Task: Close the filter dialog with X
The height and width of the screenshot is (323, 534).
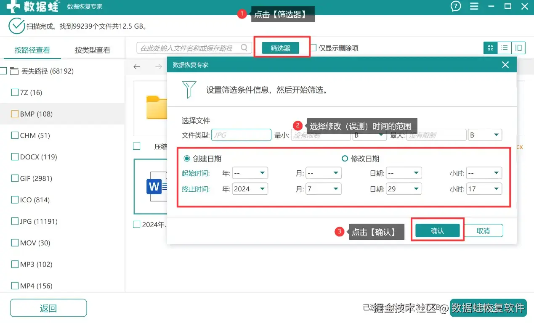Action: tap(505, 65)
